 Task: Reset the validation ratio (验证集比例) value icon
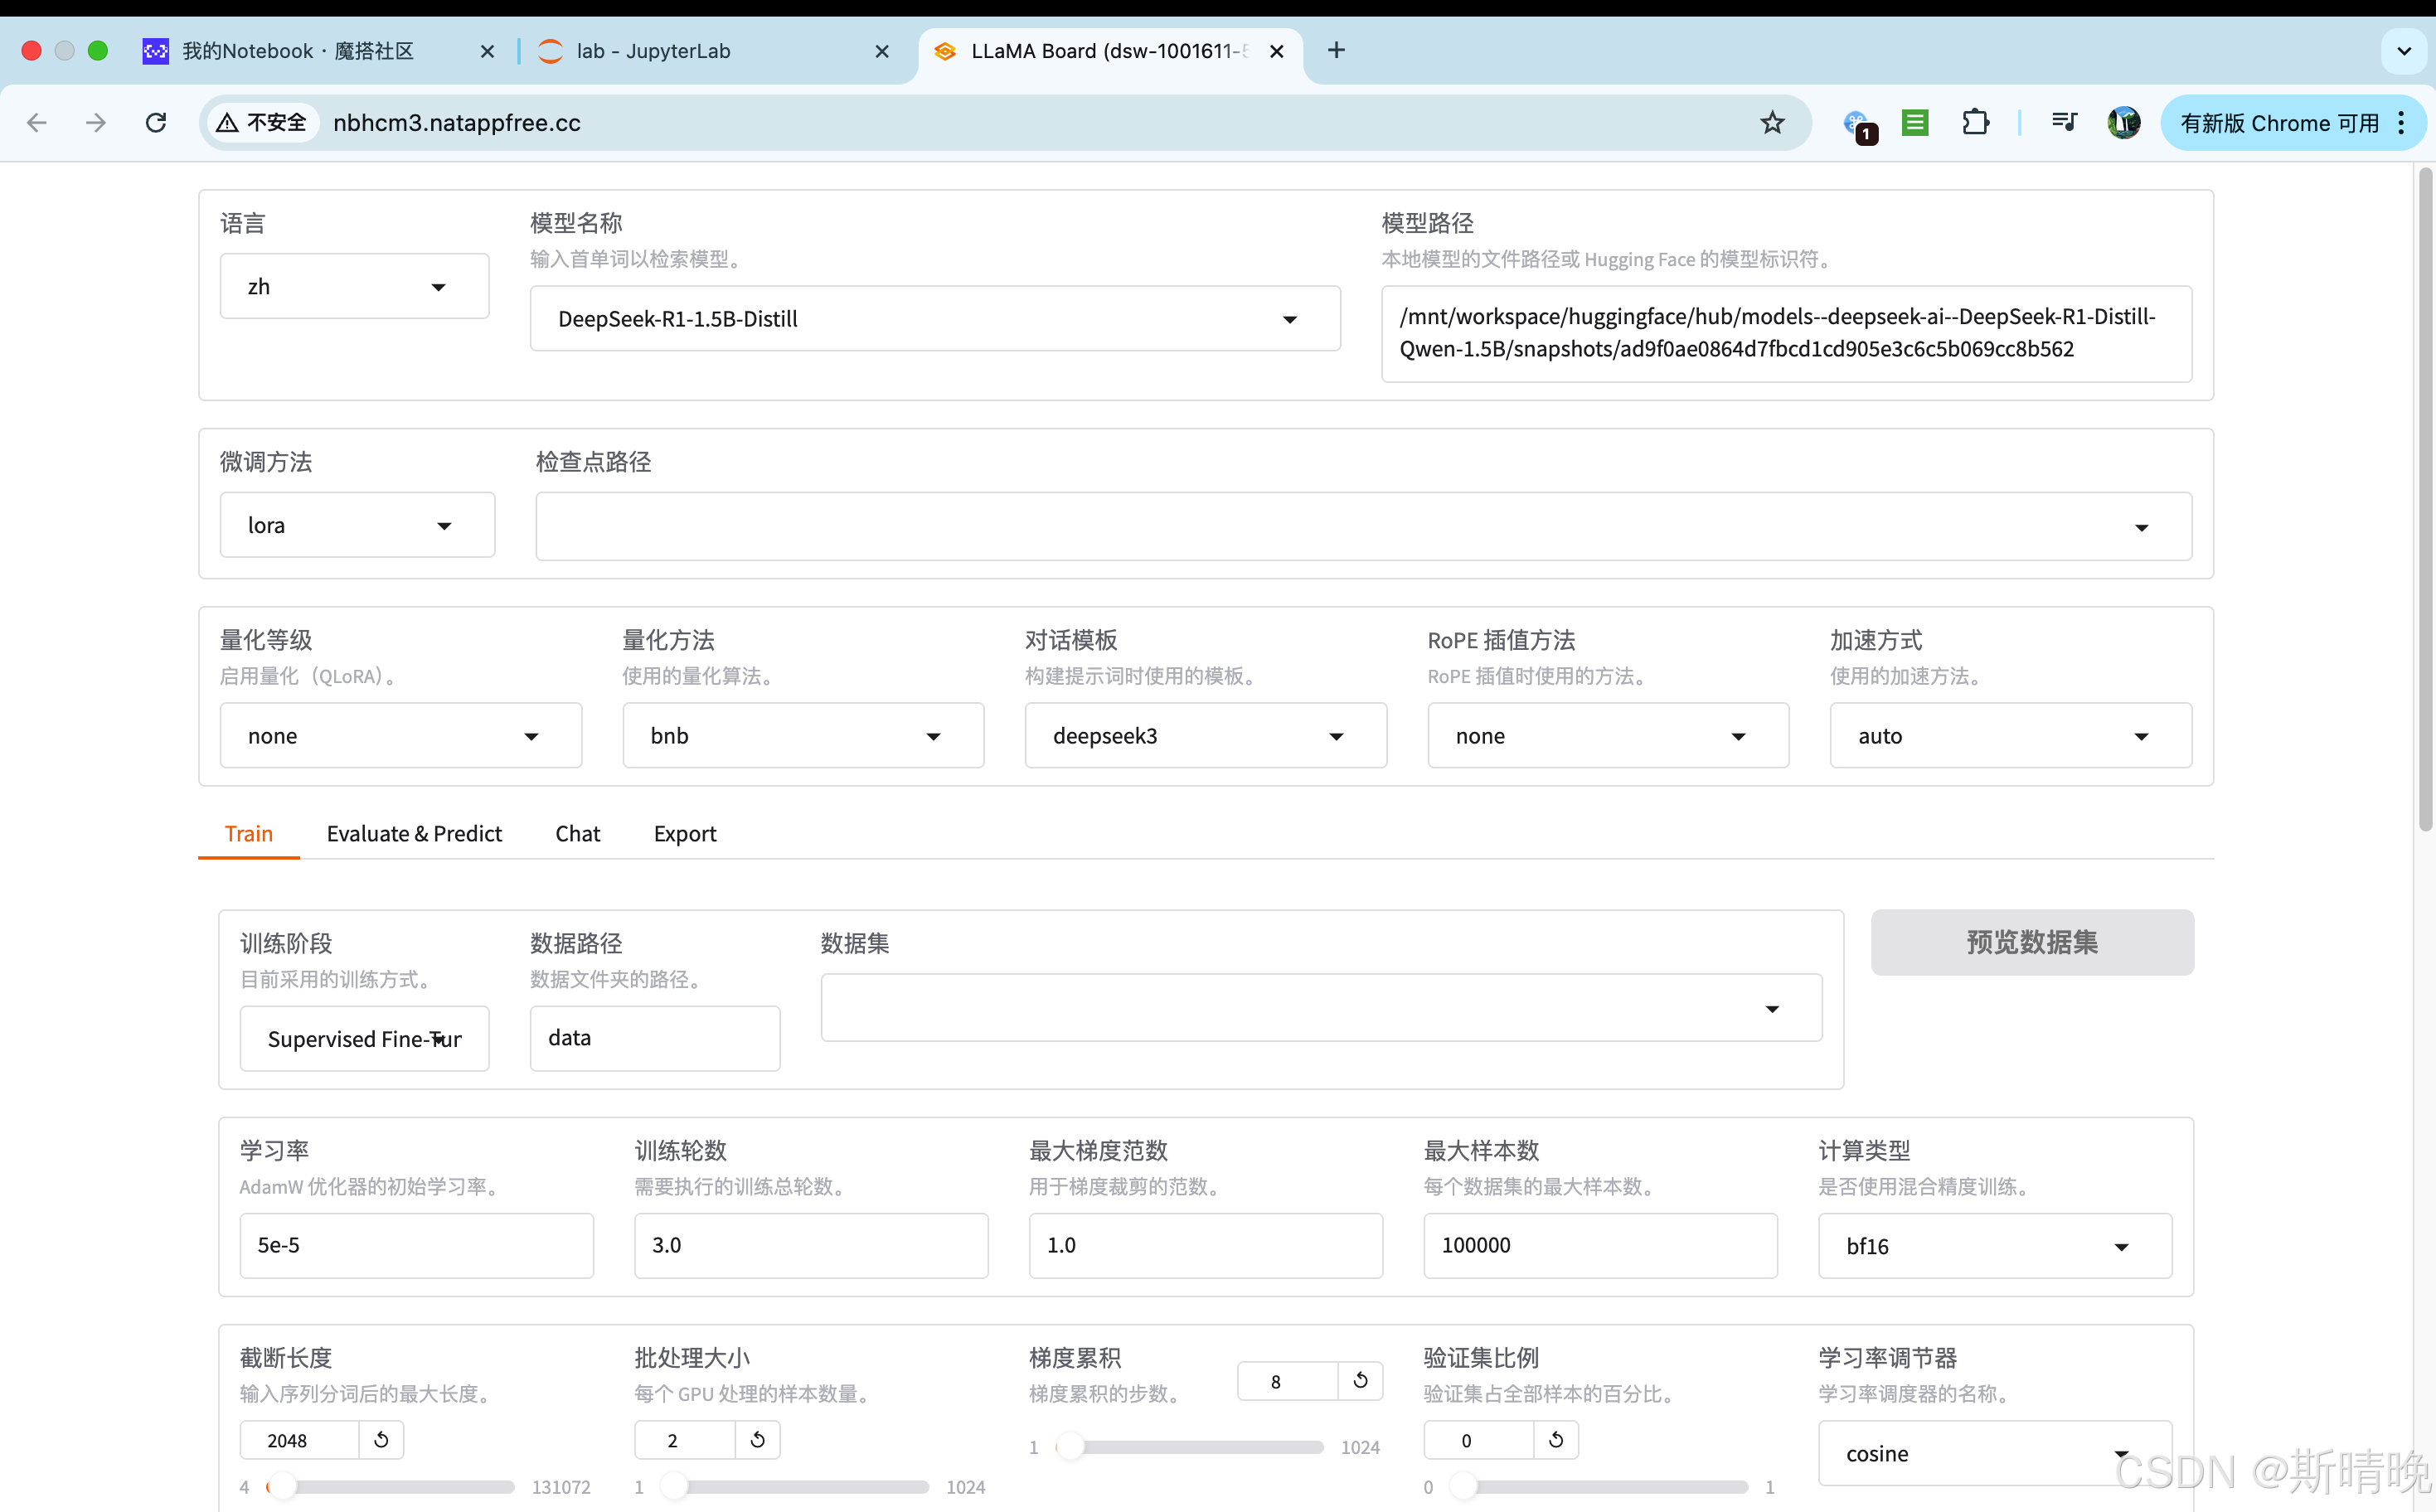click(1556, 1440)
